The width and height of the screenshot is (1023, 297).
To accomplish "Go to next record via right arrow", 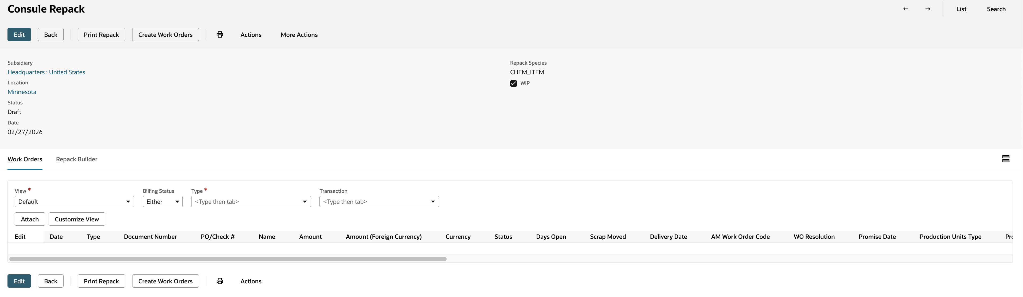I will (928, 9).
